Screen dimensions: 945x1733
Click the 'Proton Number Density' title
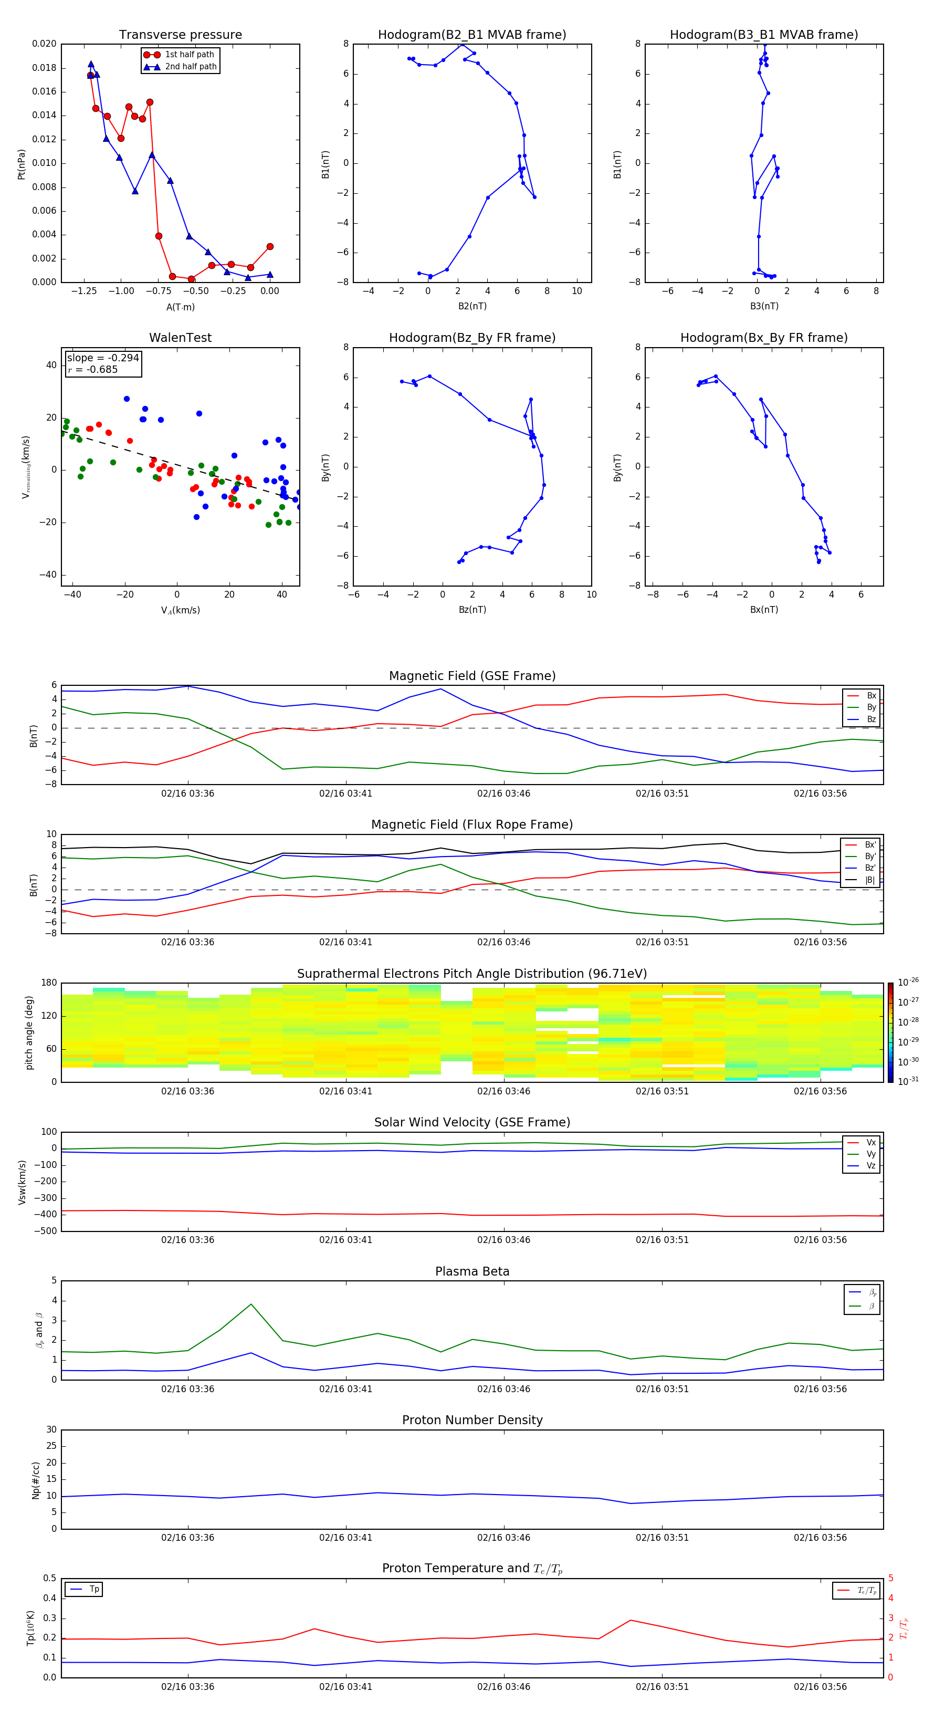(472, 1420)
